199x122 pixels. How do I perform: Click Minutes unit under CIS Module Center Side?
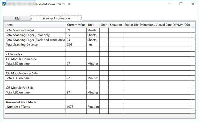coord(93,78)
